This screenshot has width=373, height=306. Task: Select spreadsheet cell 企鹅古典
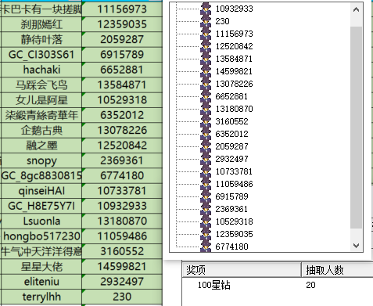click(x=41, y=131)
